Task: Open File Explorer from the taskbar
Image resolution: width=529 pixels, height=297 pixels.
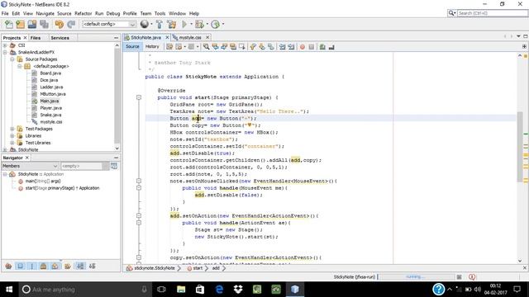Action: [181, 290]
